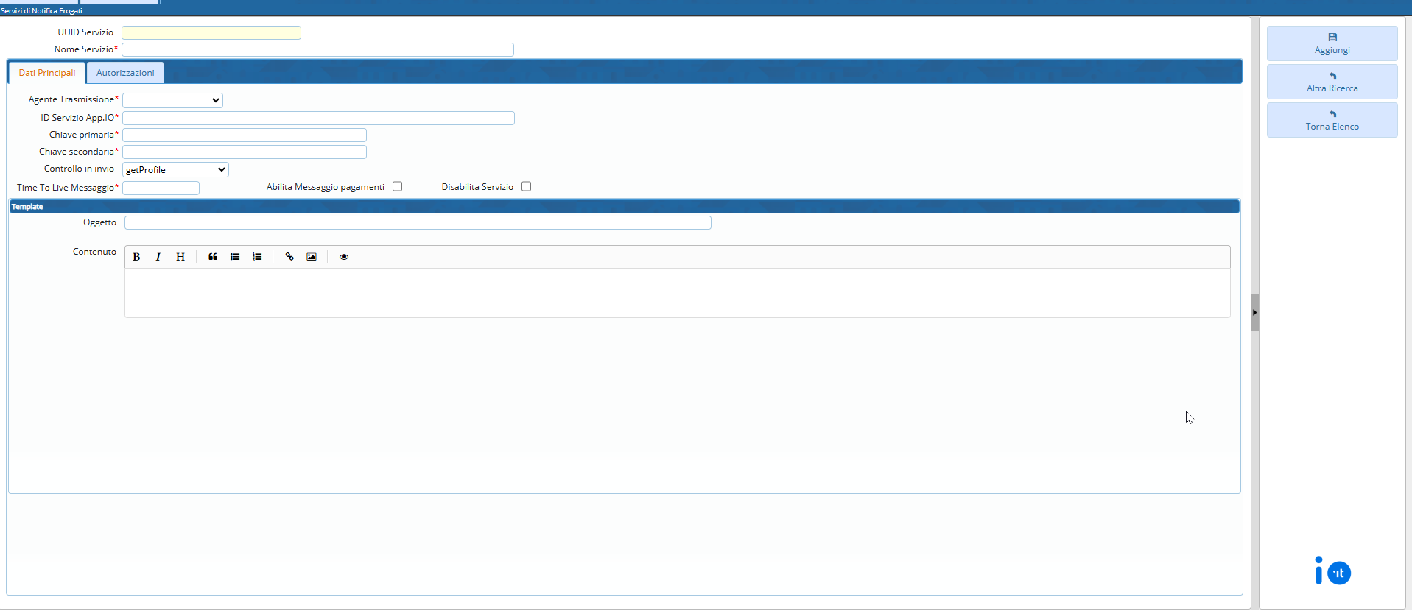Check the Disabilita Servizio checkbox
The width and height of the screenshot is (1412, 611).
click(x=527, y=186)
